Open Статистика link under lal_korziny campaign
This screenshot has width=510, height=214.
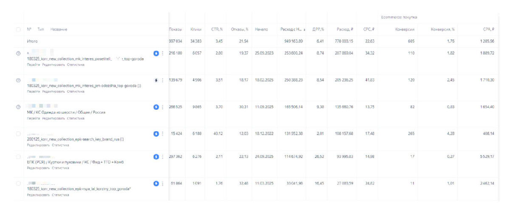pyautogui.click(x=60, y=195)
